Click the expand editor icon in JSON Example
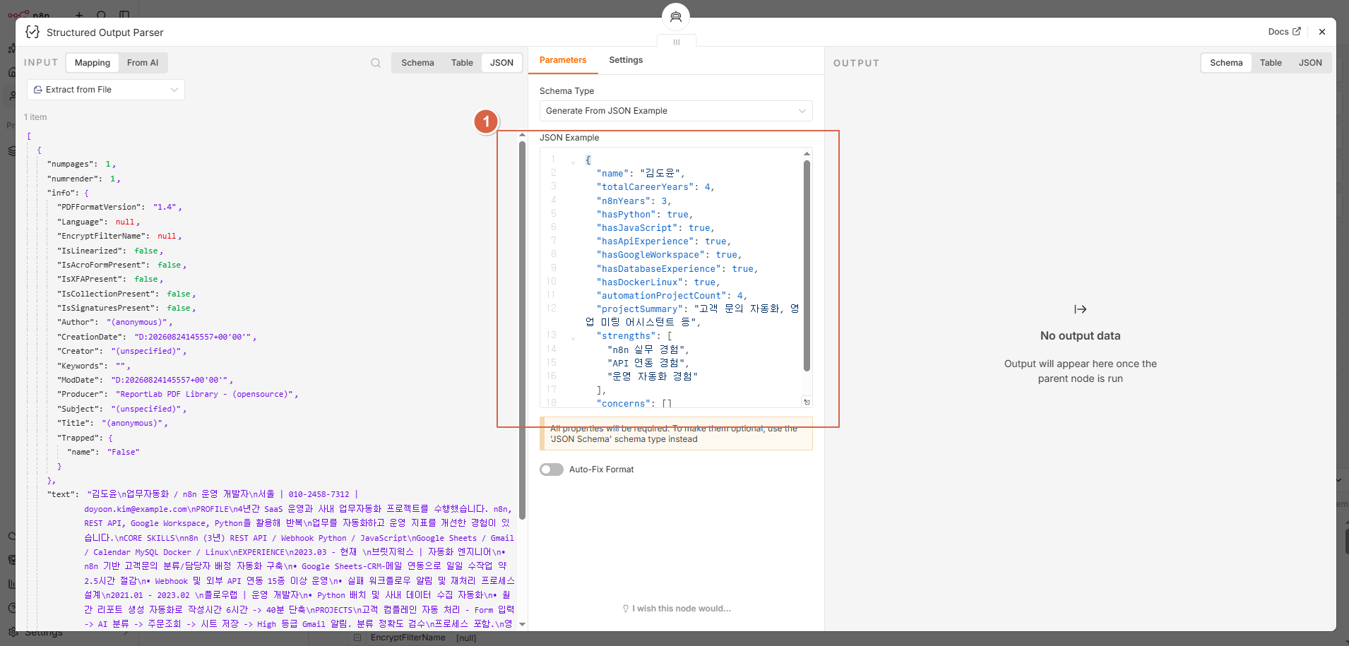Viewport: 1349px width, 646px height. [807, 402]
